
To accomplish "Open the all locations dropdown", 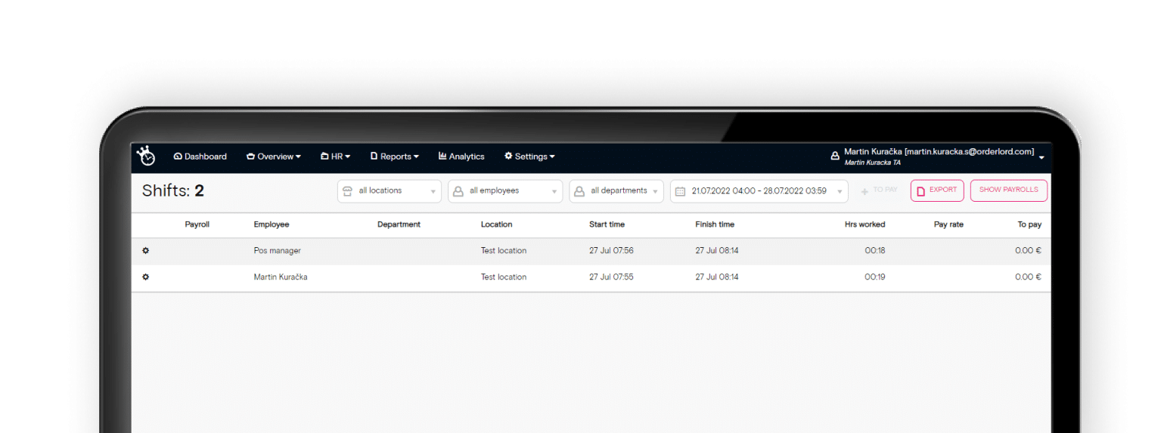I will tap(390, 191).
